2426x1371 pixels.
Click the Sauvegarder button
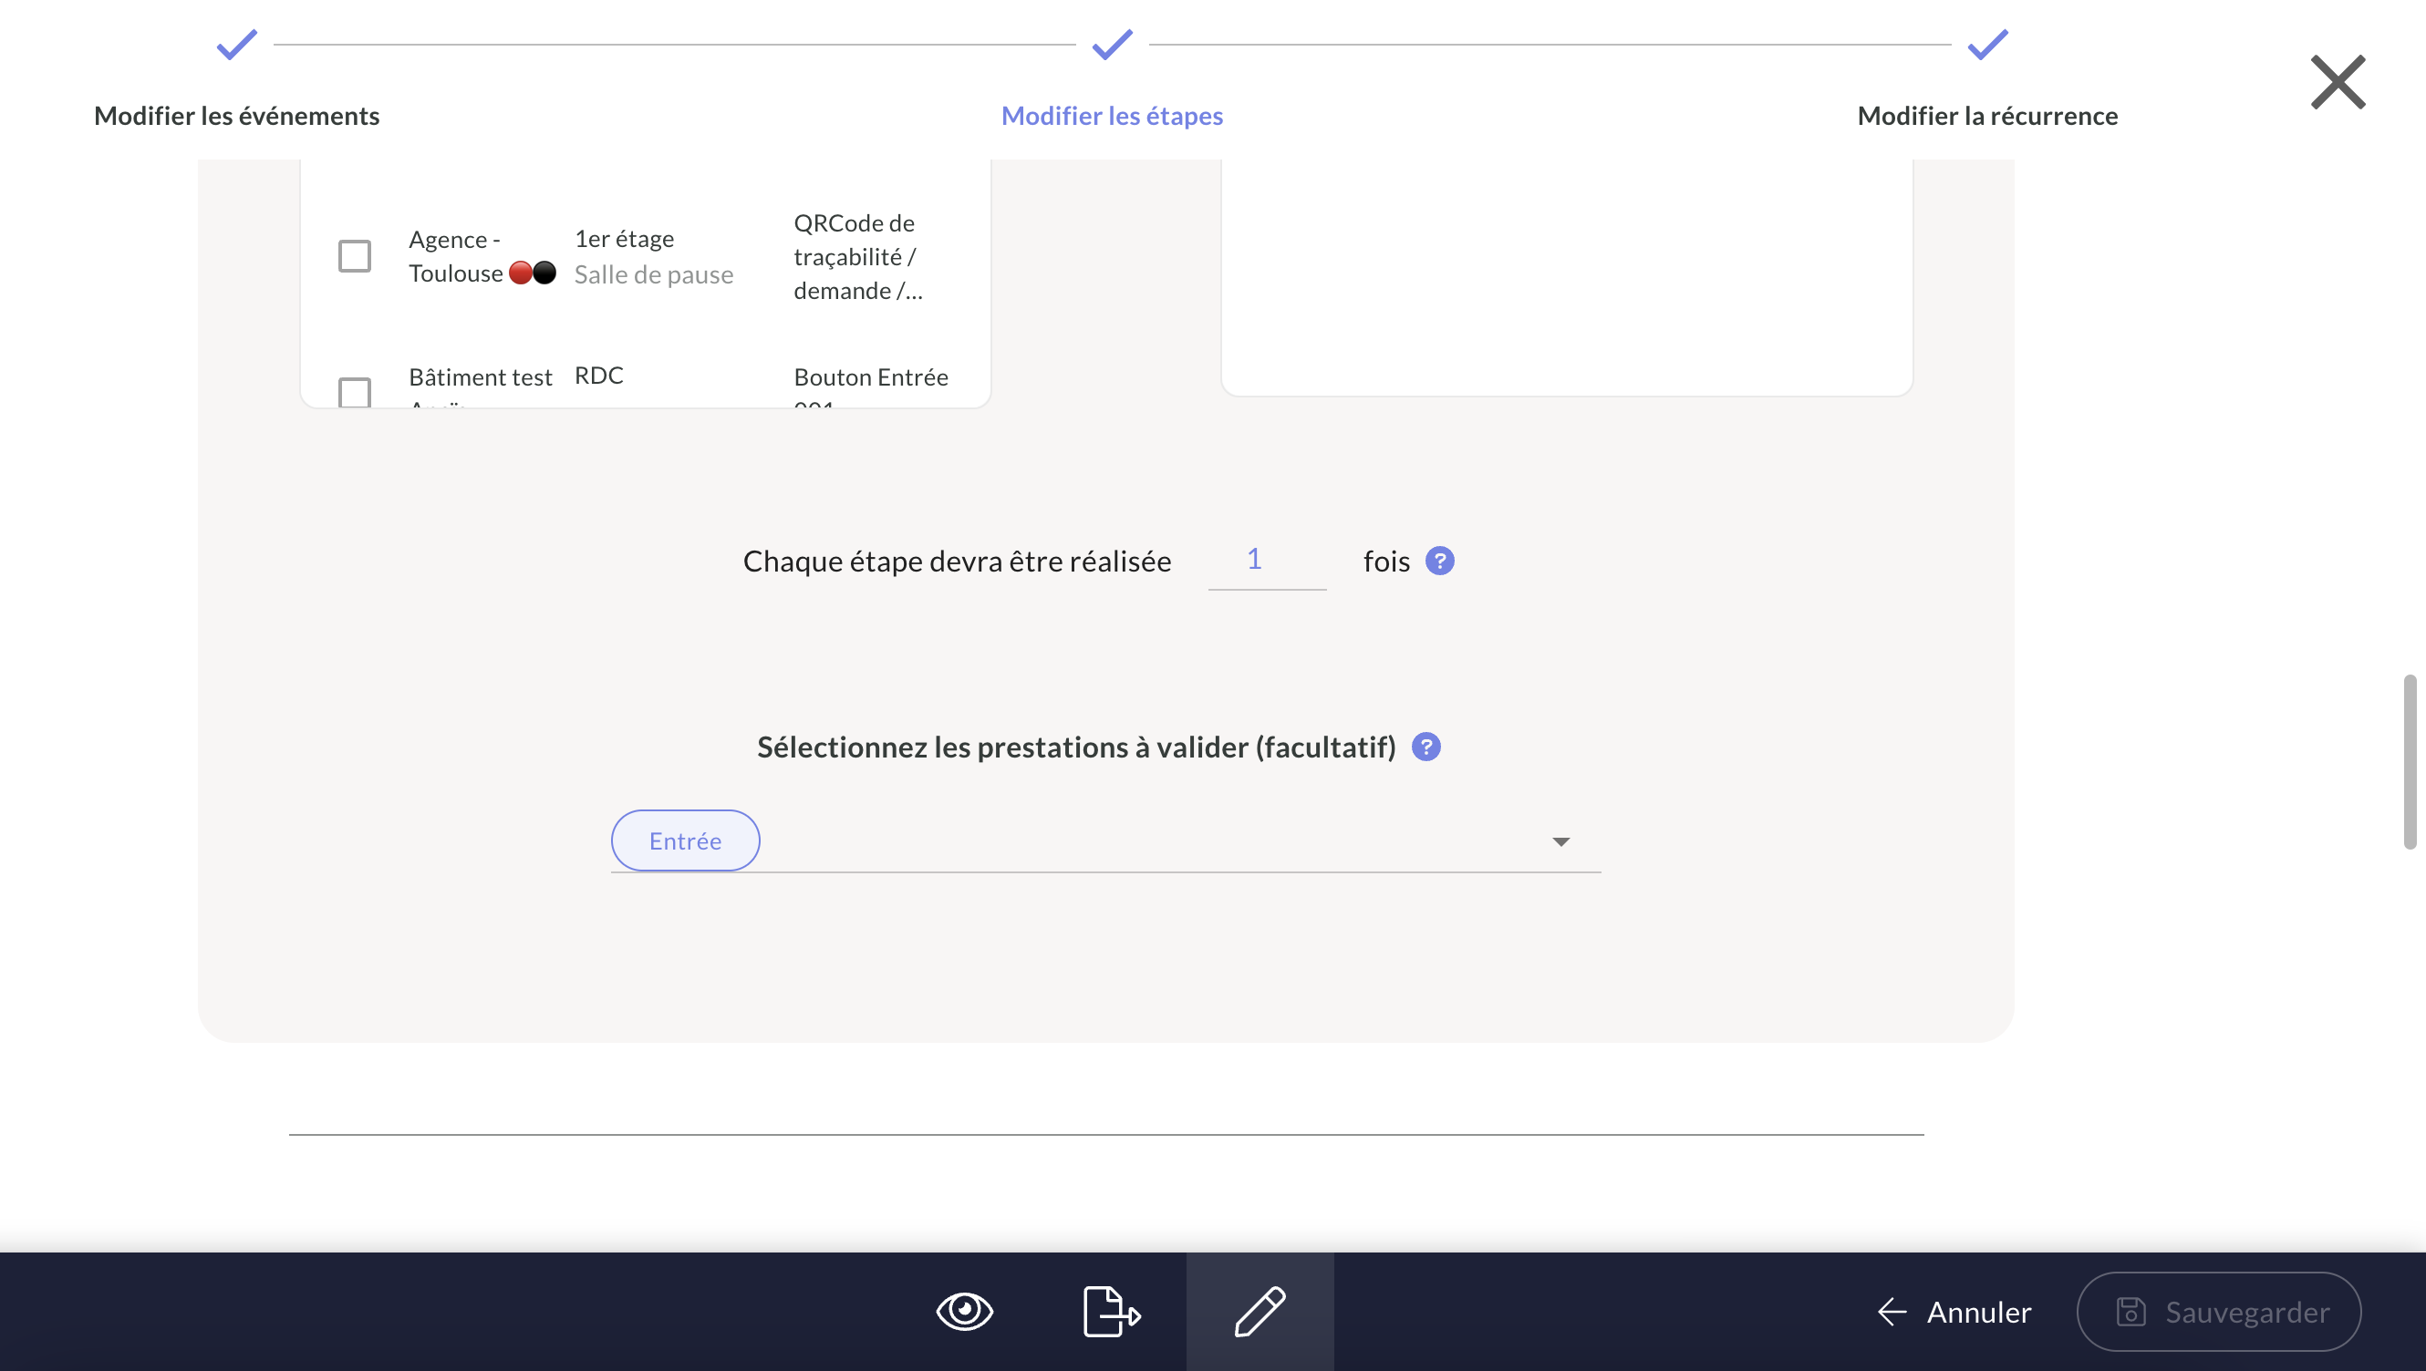point(2219,1312)
